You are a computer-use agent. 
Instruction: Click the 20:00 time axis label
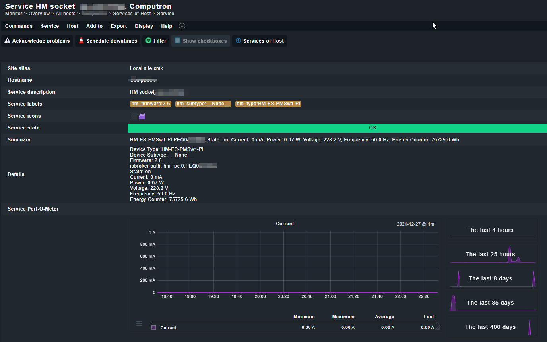pyautogui.click(x=260, y=296)
